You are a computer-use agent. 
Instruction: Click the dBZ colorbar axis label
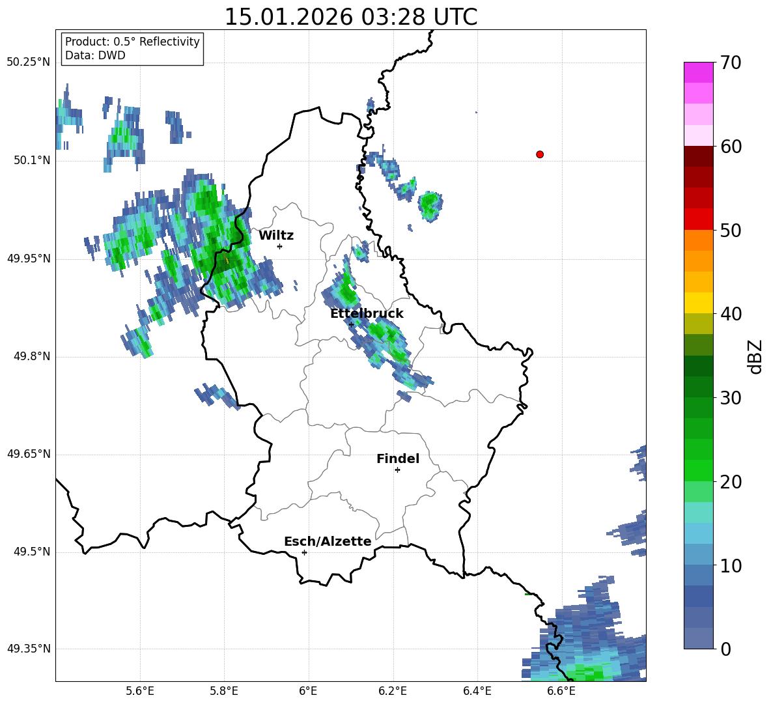[756, 356]
